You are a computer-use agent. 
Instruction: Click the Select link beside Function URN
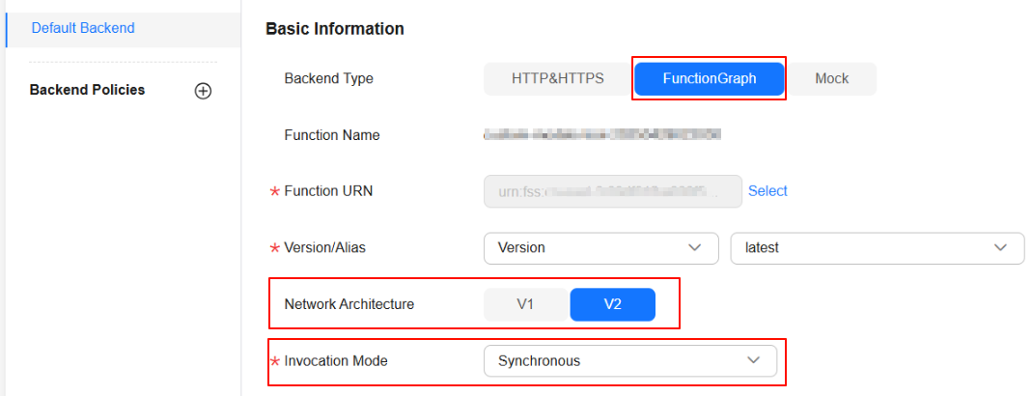click(767, 191)
